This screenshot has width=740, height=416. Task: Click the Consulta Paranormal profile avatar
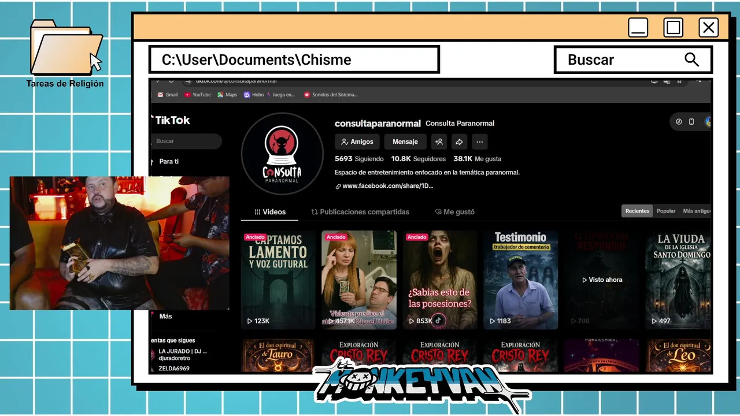[x=283, y=154]
